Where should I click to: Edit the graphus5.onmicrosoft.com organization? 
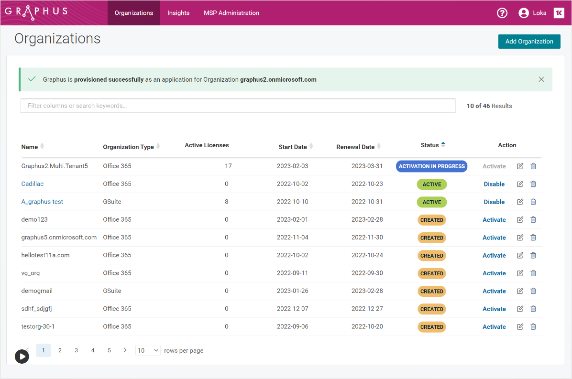pos(520,238)
